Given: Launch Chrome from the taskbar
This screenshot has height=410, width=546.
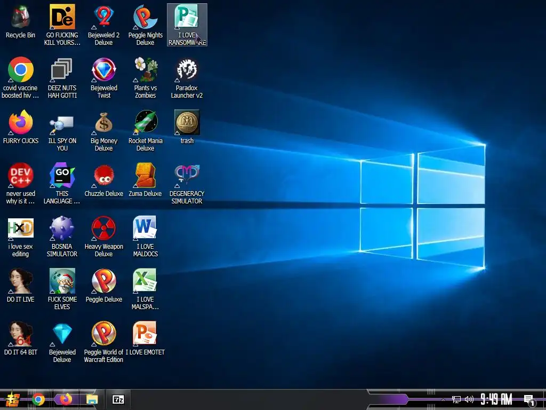Looking at the screenshot, I should [x=38, y=399].
